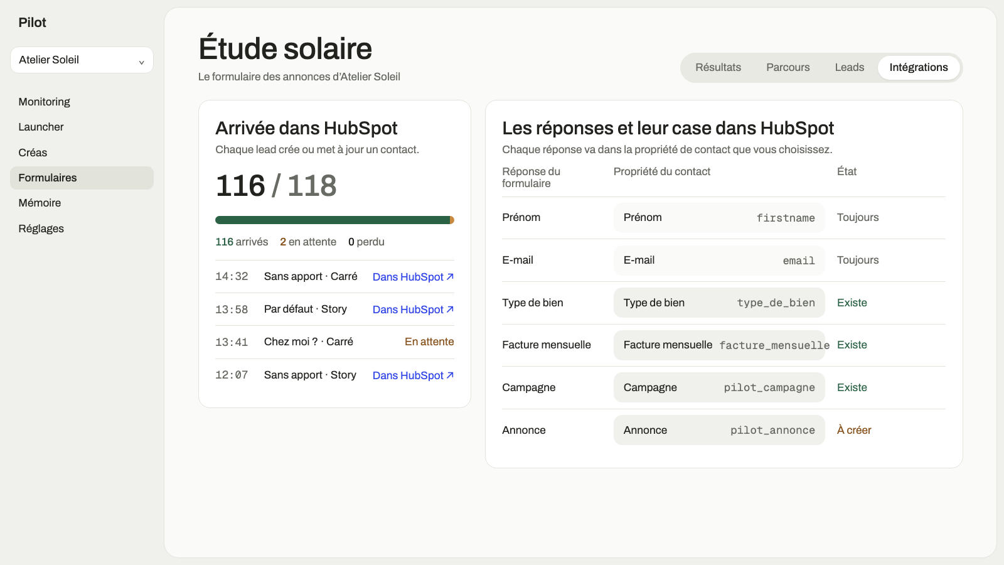The height and width of the screenshot is (565, 1004).
Task: Switch to the Résultats tab
Action: (718, 67)
